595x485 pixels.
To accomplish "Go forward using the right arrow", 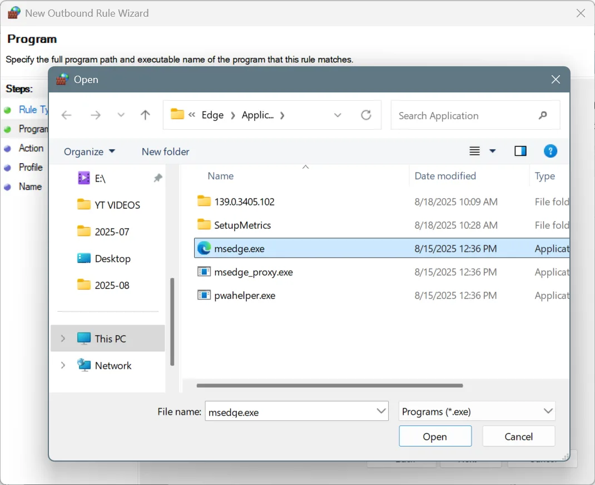I will point(96,115).
